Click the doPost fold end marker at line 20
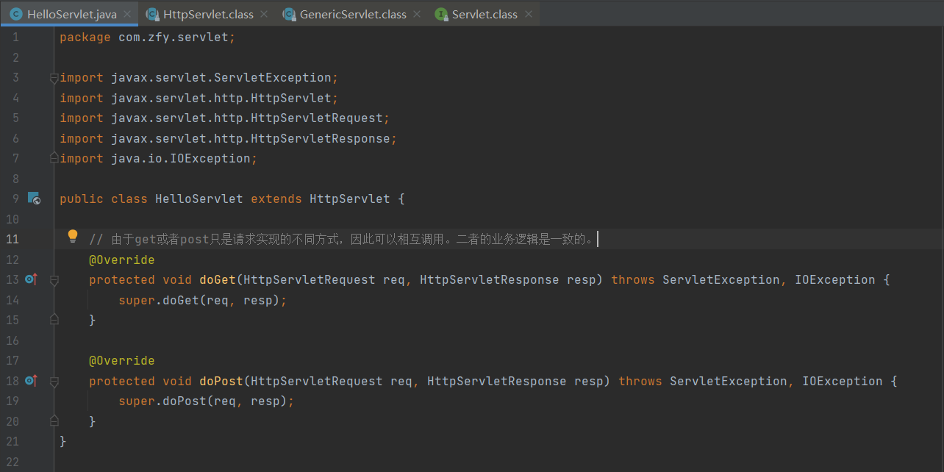Viewport: 944px width, 472px height. 54,421
